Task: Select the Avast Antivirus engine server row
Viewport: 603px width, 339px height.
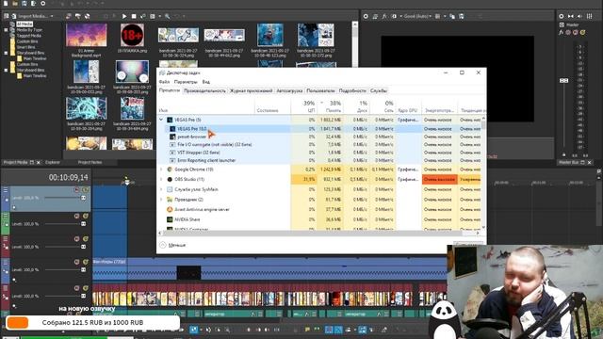Action: coord(319,209)
